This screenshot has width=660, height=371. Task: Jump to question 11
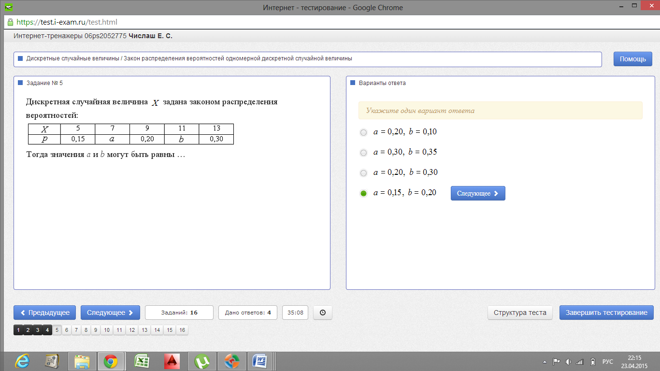(x=119, y=330)
